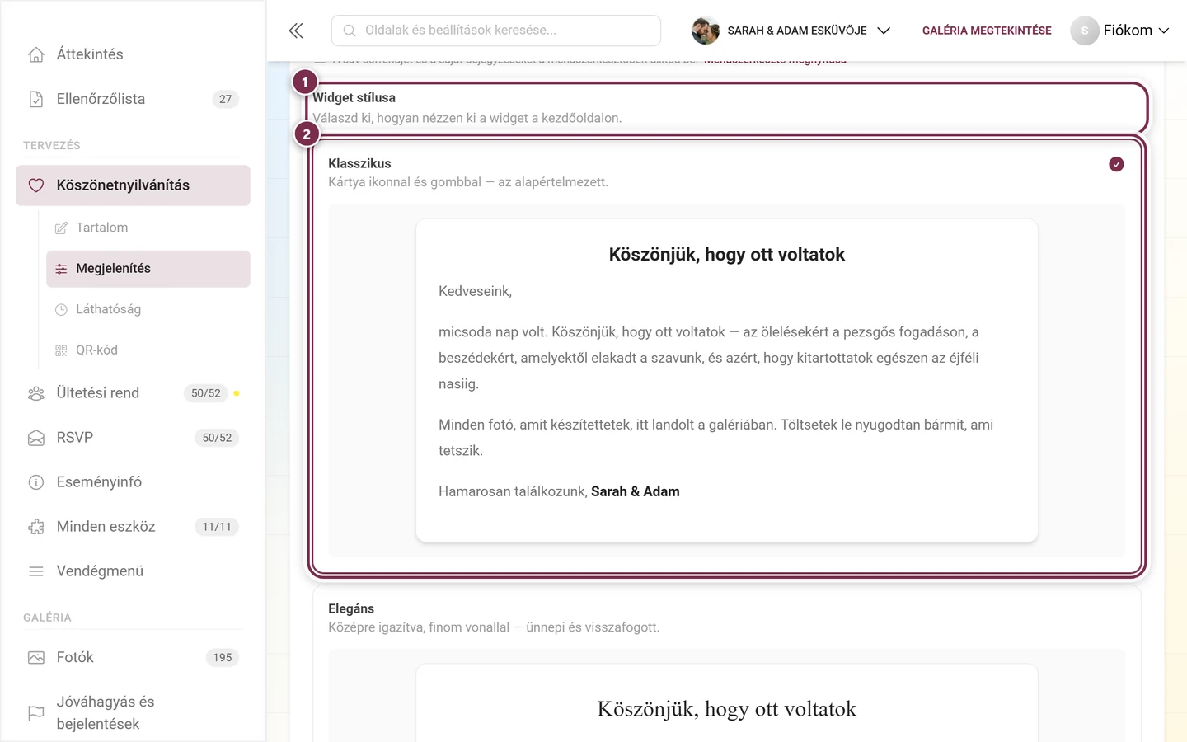
Task: Click the envelope icon beside RSVP
Action: tap(36, 438)
